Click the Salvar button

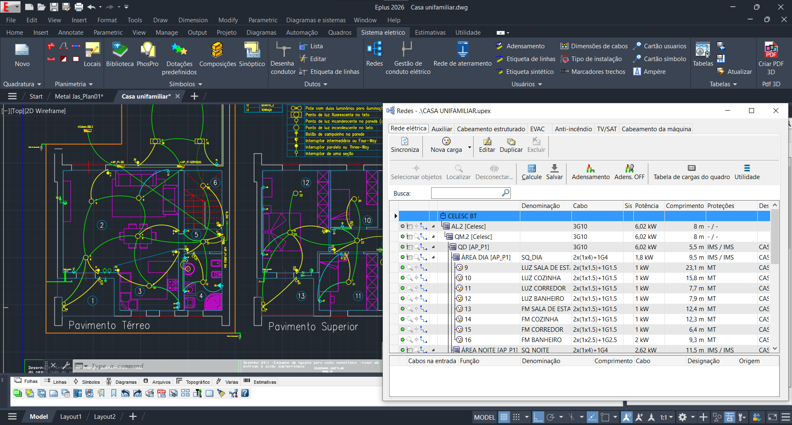coord(554,172)
